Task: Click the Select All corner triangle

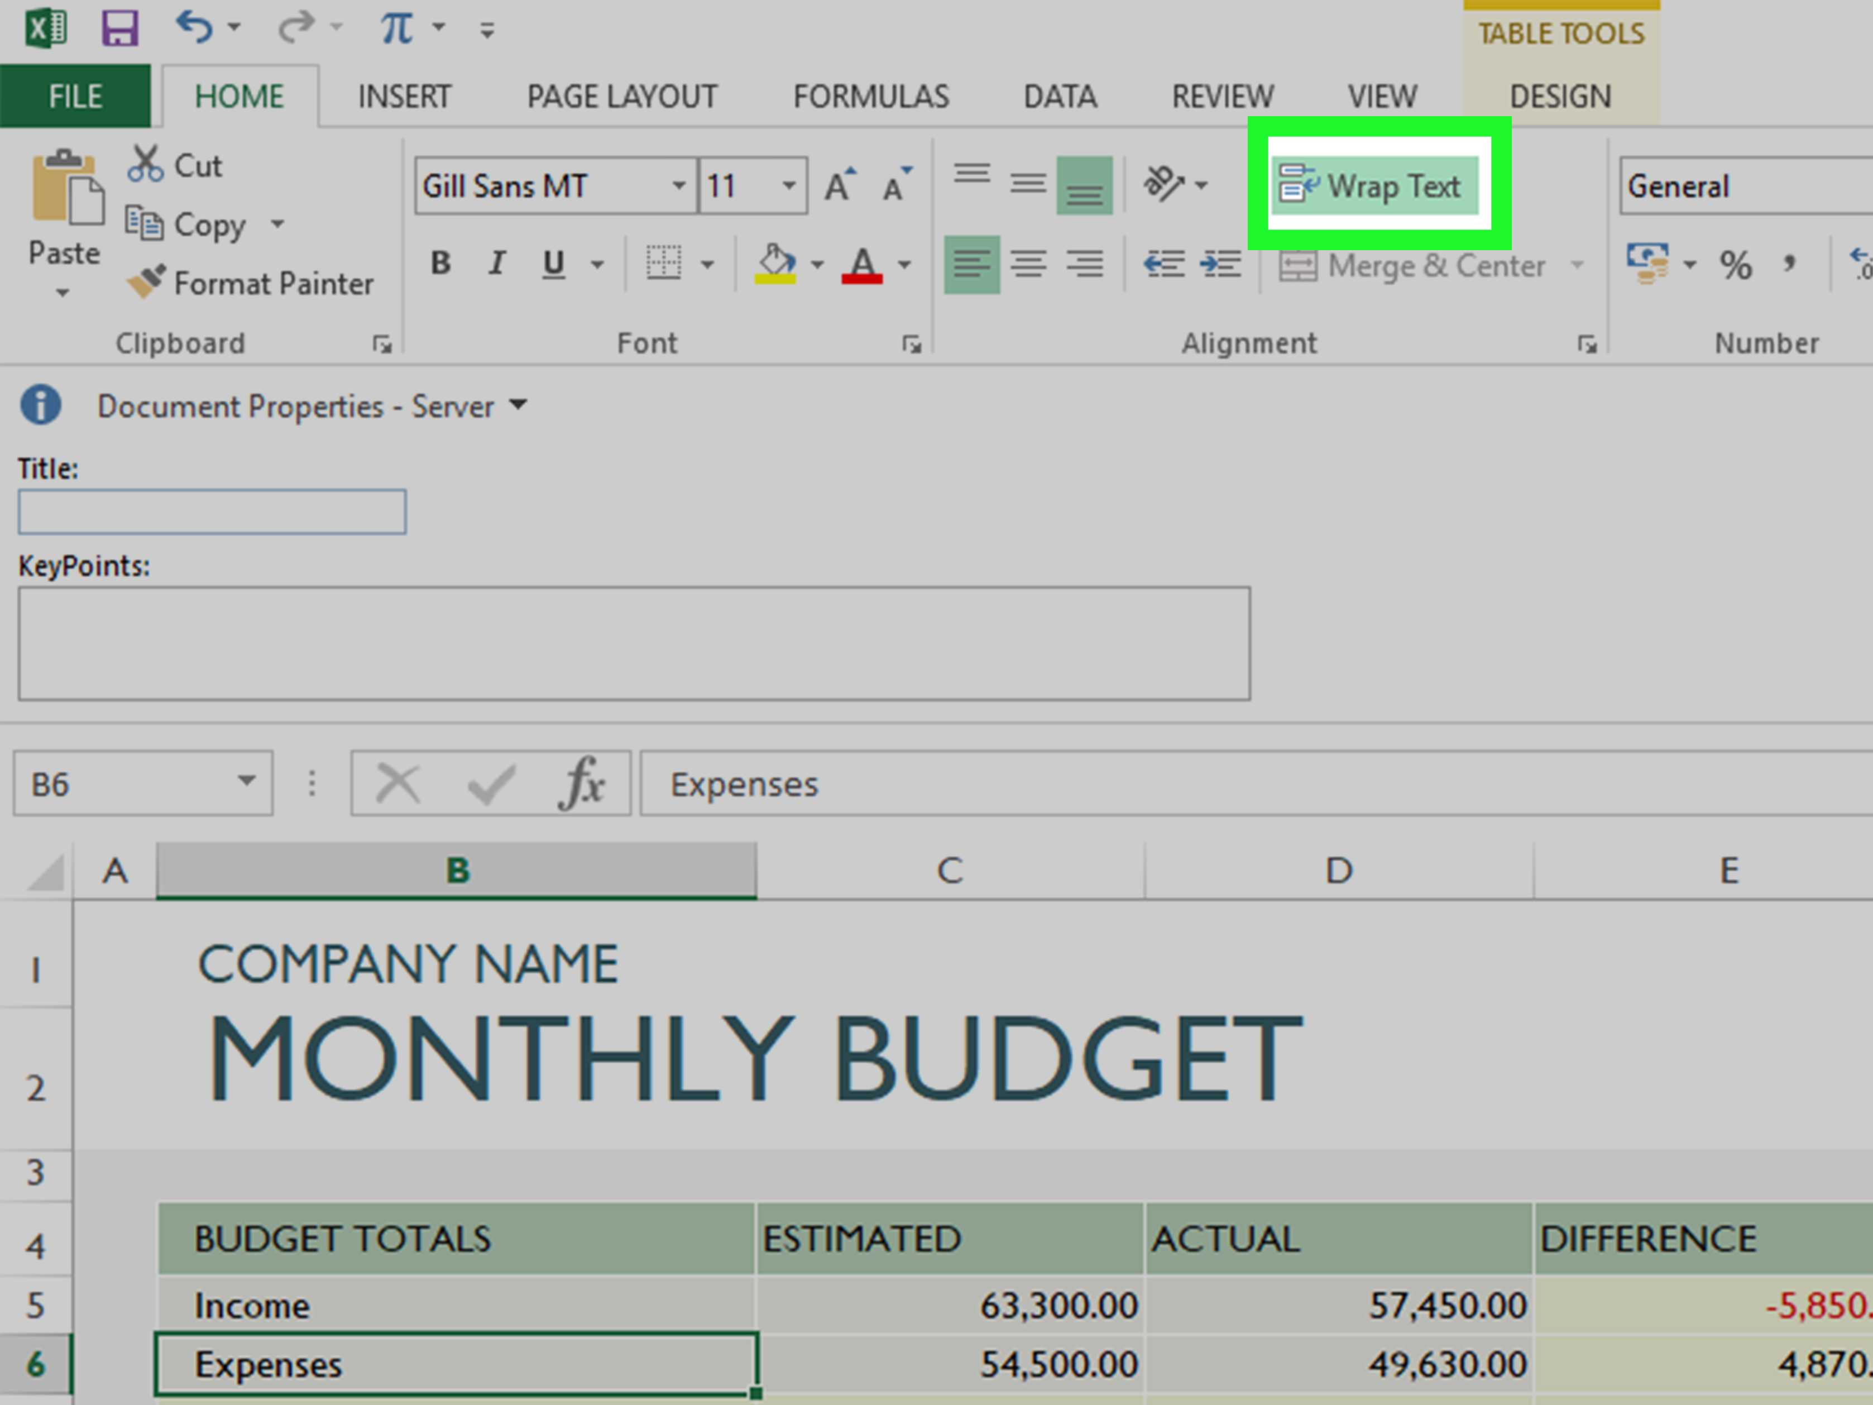Action: [x=45, y=872]
